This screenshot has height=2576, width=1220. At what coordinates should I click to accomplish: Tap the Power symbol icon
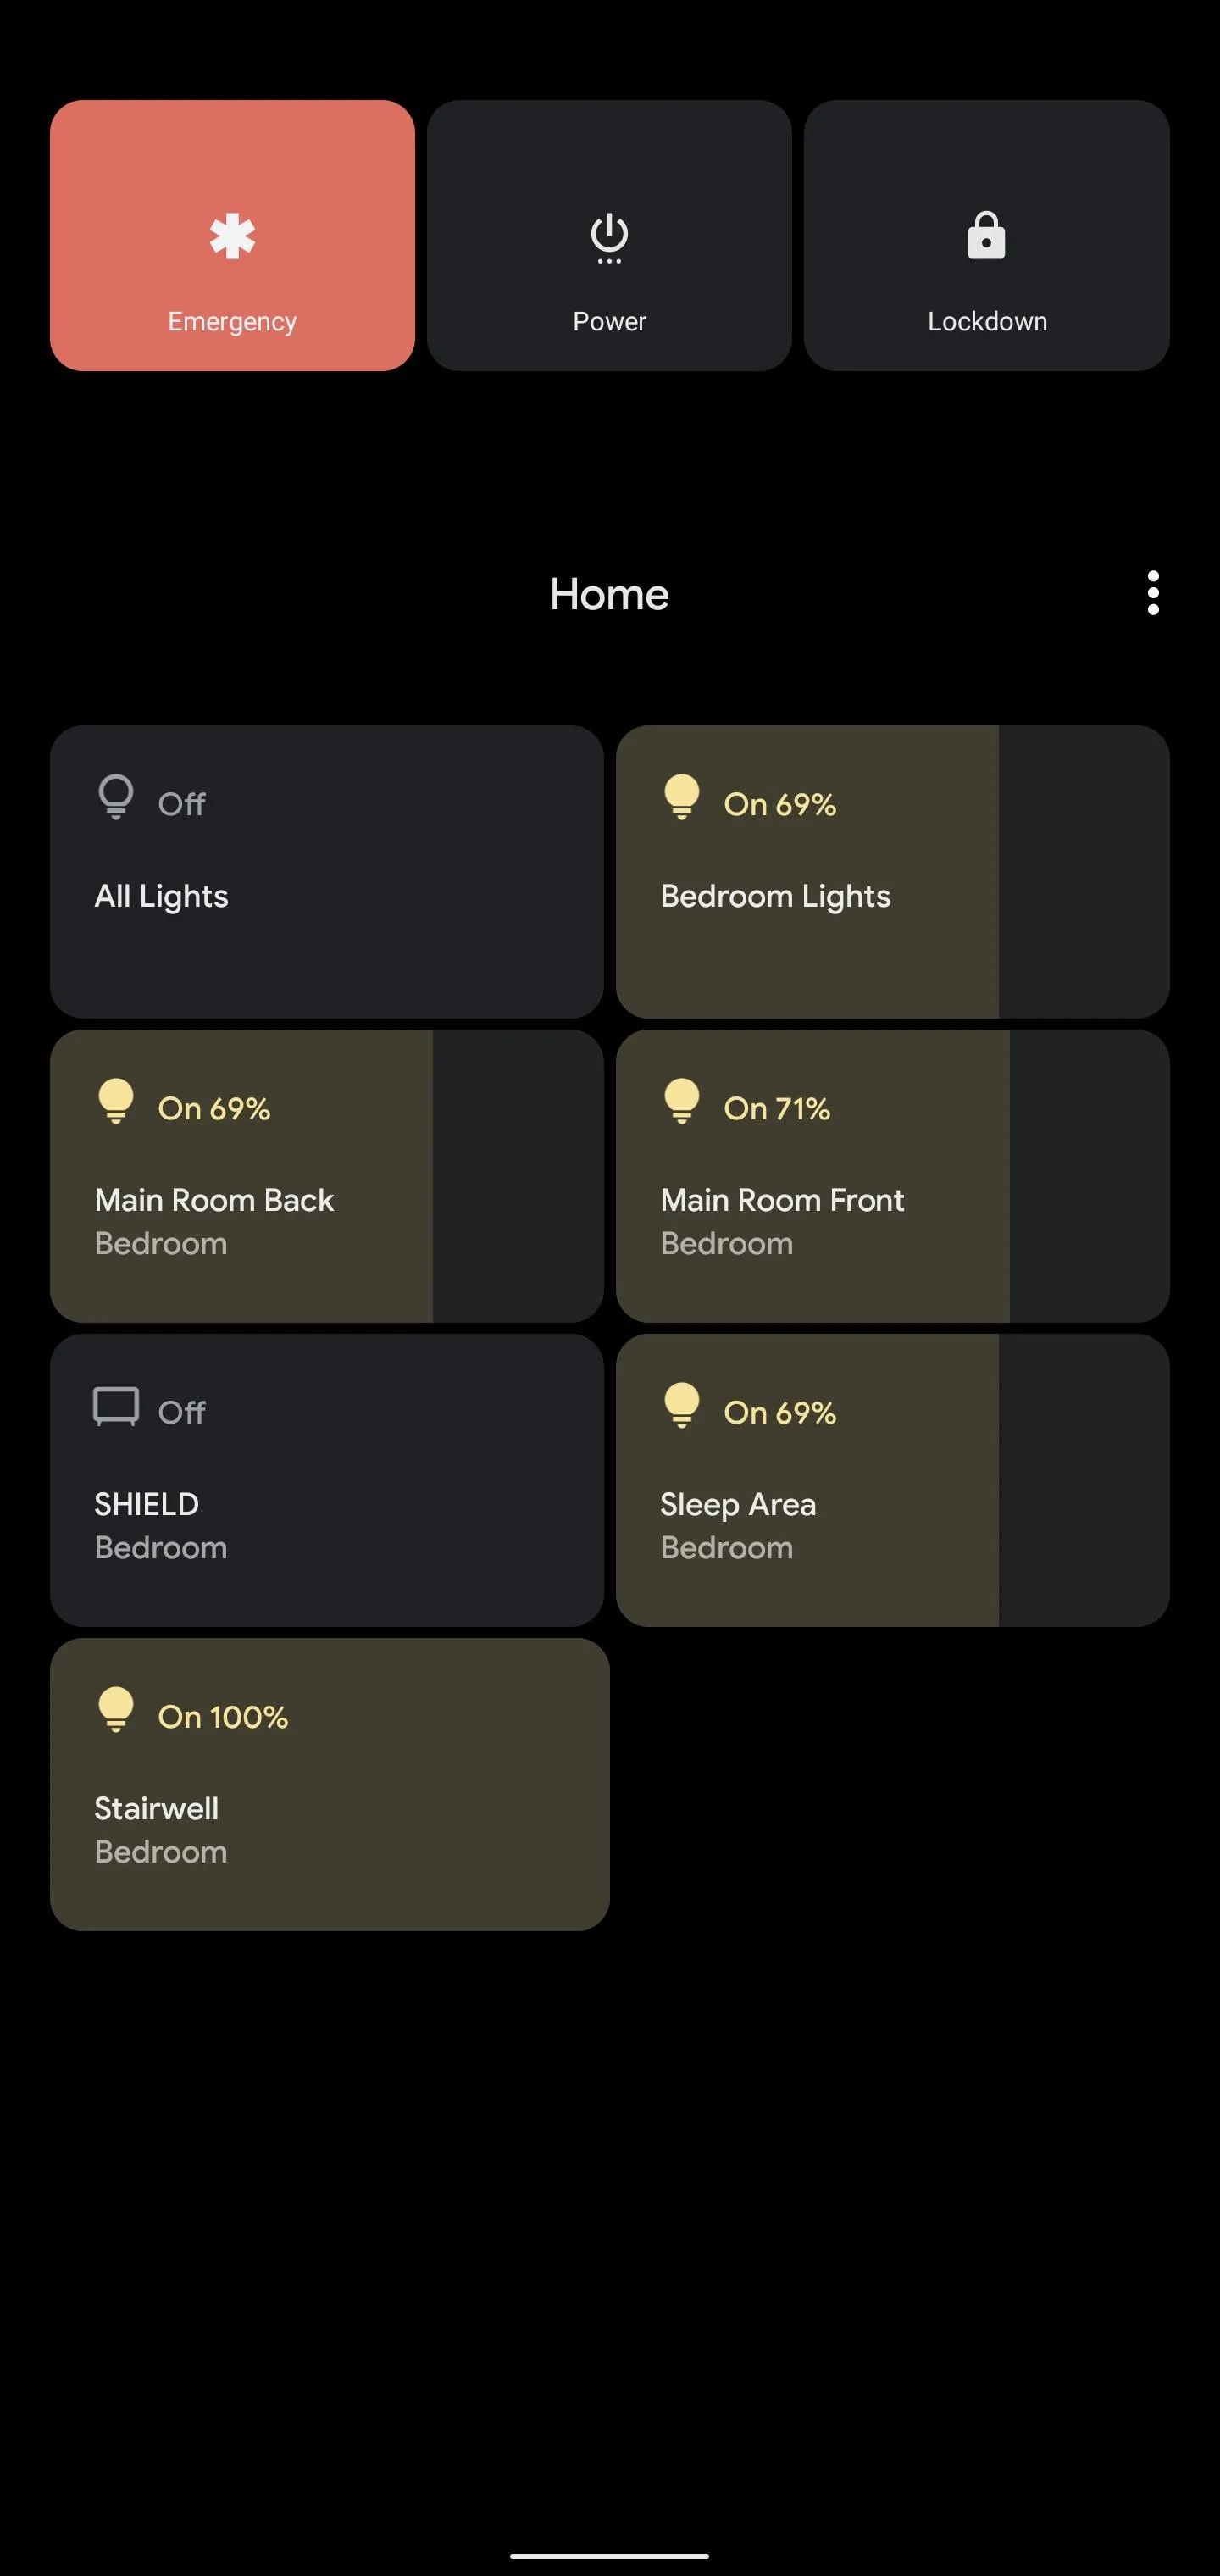tap(609, 239)
